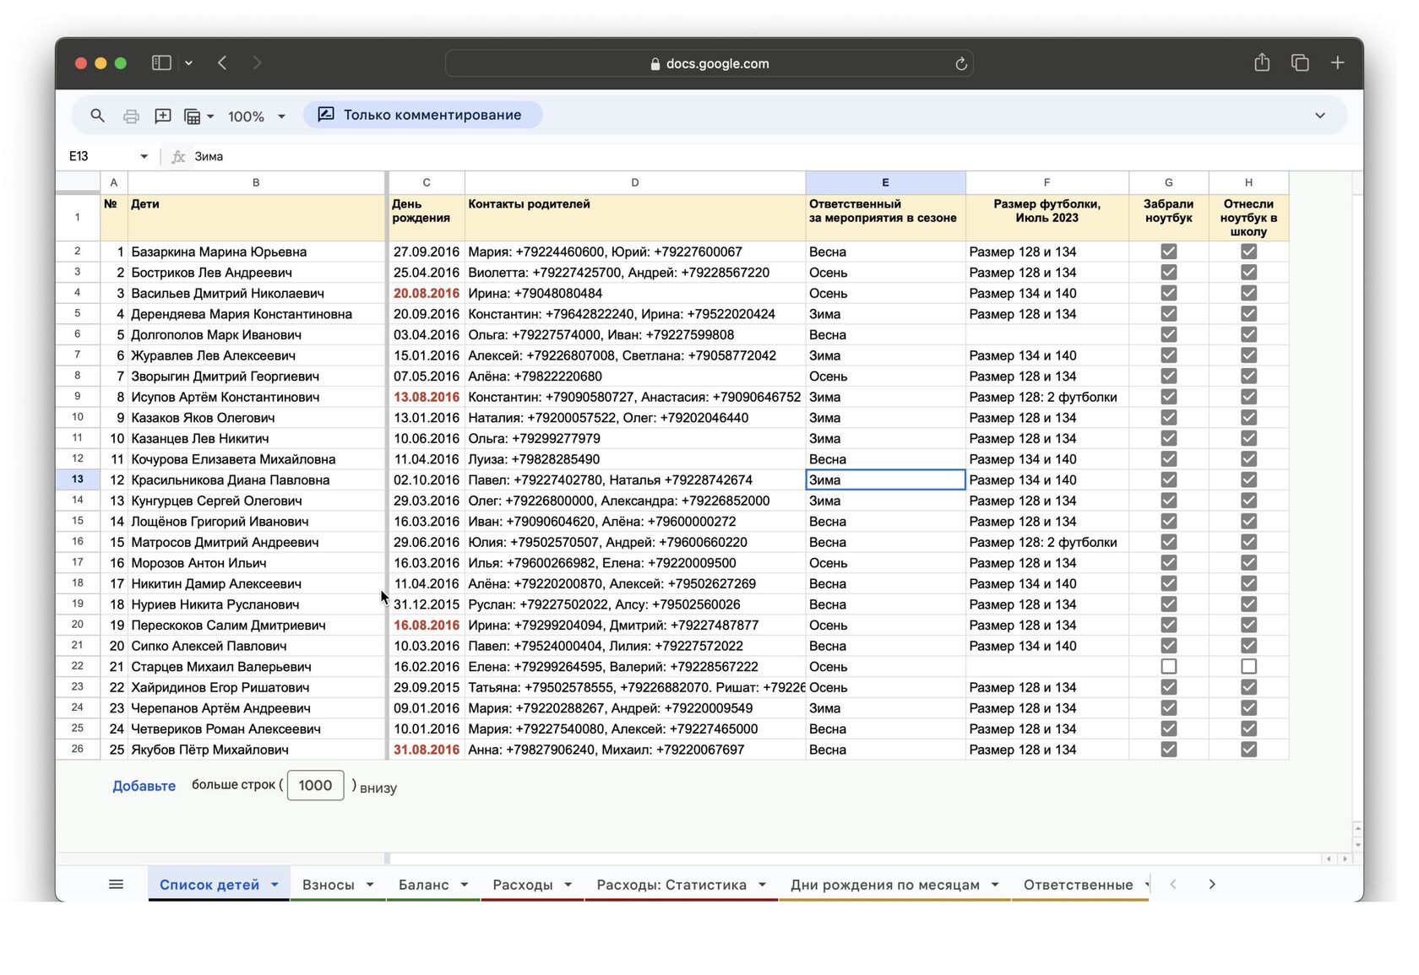This screenshot has width=1419, height=975.
Task: Click the print icon
Action: (x=131, y=116)
